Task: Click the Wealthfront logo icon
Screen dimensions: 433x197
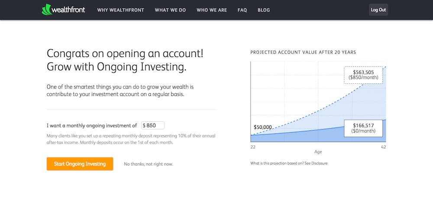Action: [46, 10]
